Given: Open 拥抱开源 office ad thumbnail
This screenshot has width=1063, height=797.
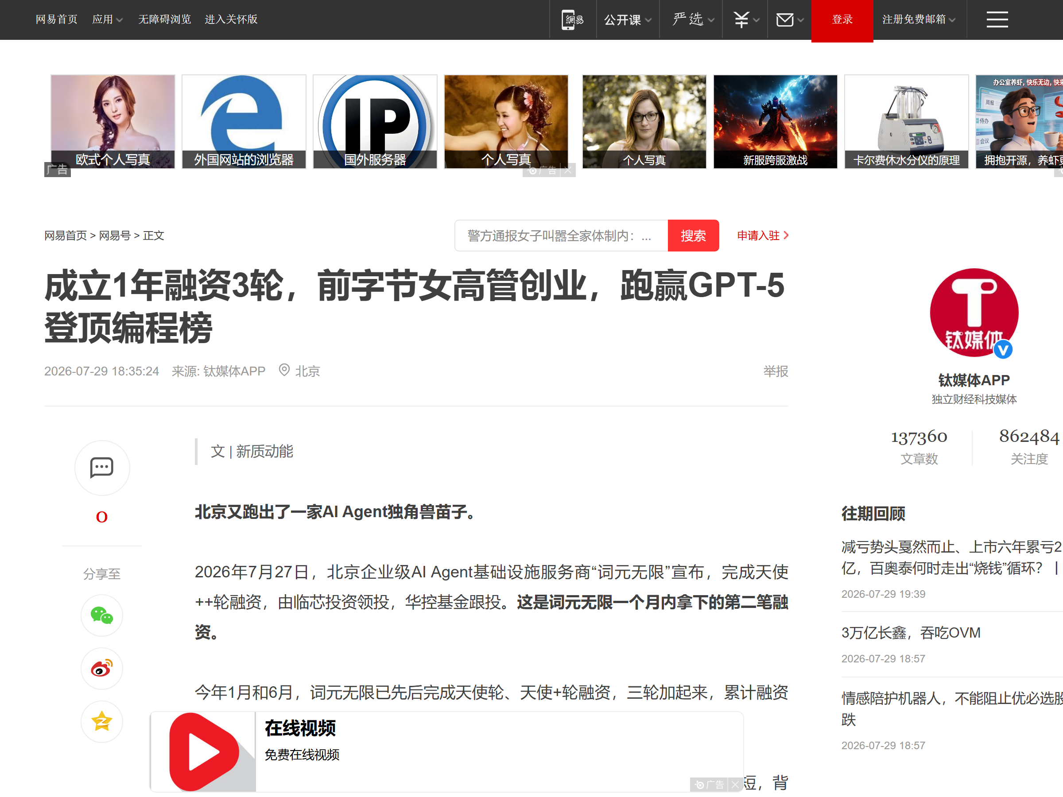Looking at the screenshot, I should coord(1019,122).
